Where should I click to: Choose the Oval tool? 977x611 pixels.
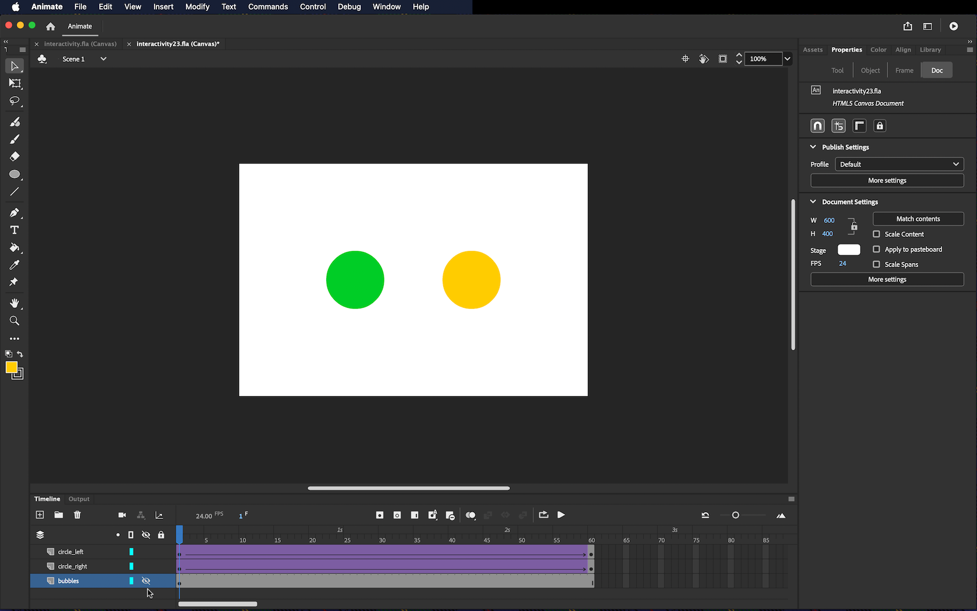click(15, 174)
